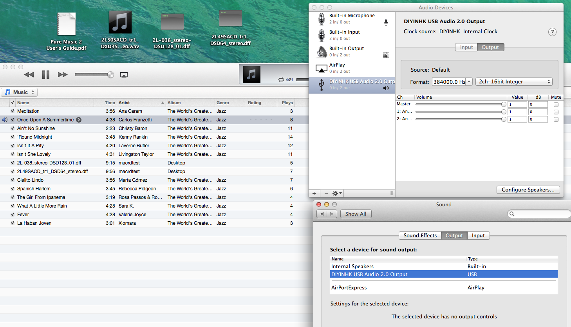Click the Master Value input field
Screen dimensions: 571x327
(x=517, y=105)
